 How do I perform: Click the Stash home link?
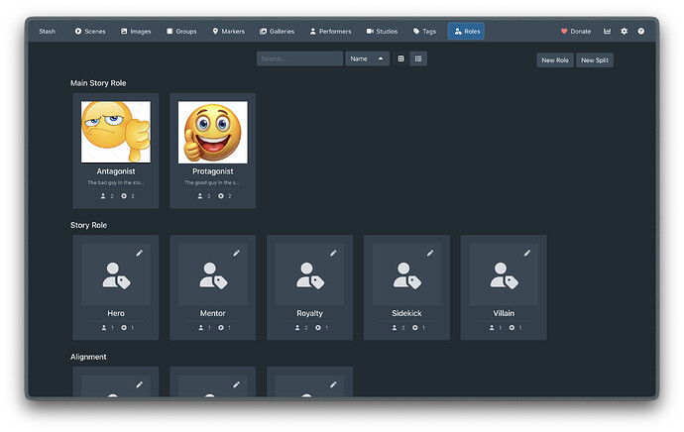point(47,32)
